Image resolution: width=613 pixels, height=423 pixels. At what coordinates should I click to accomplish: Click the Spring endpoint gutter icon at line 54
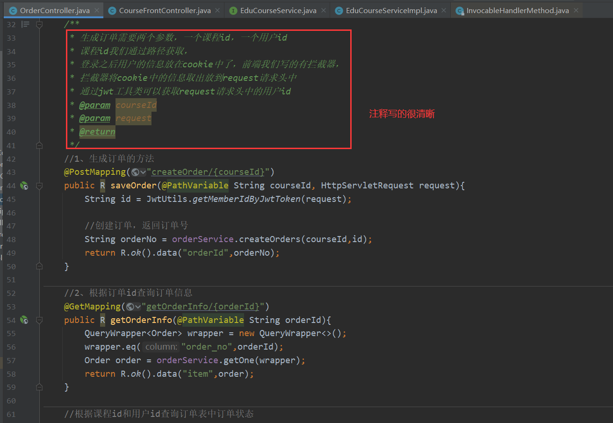coord(24,321)
